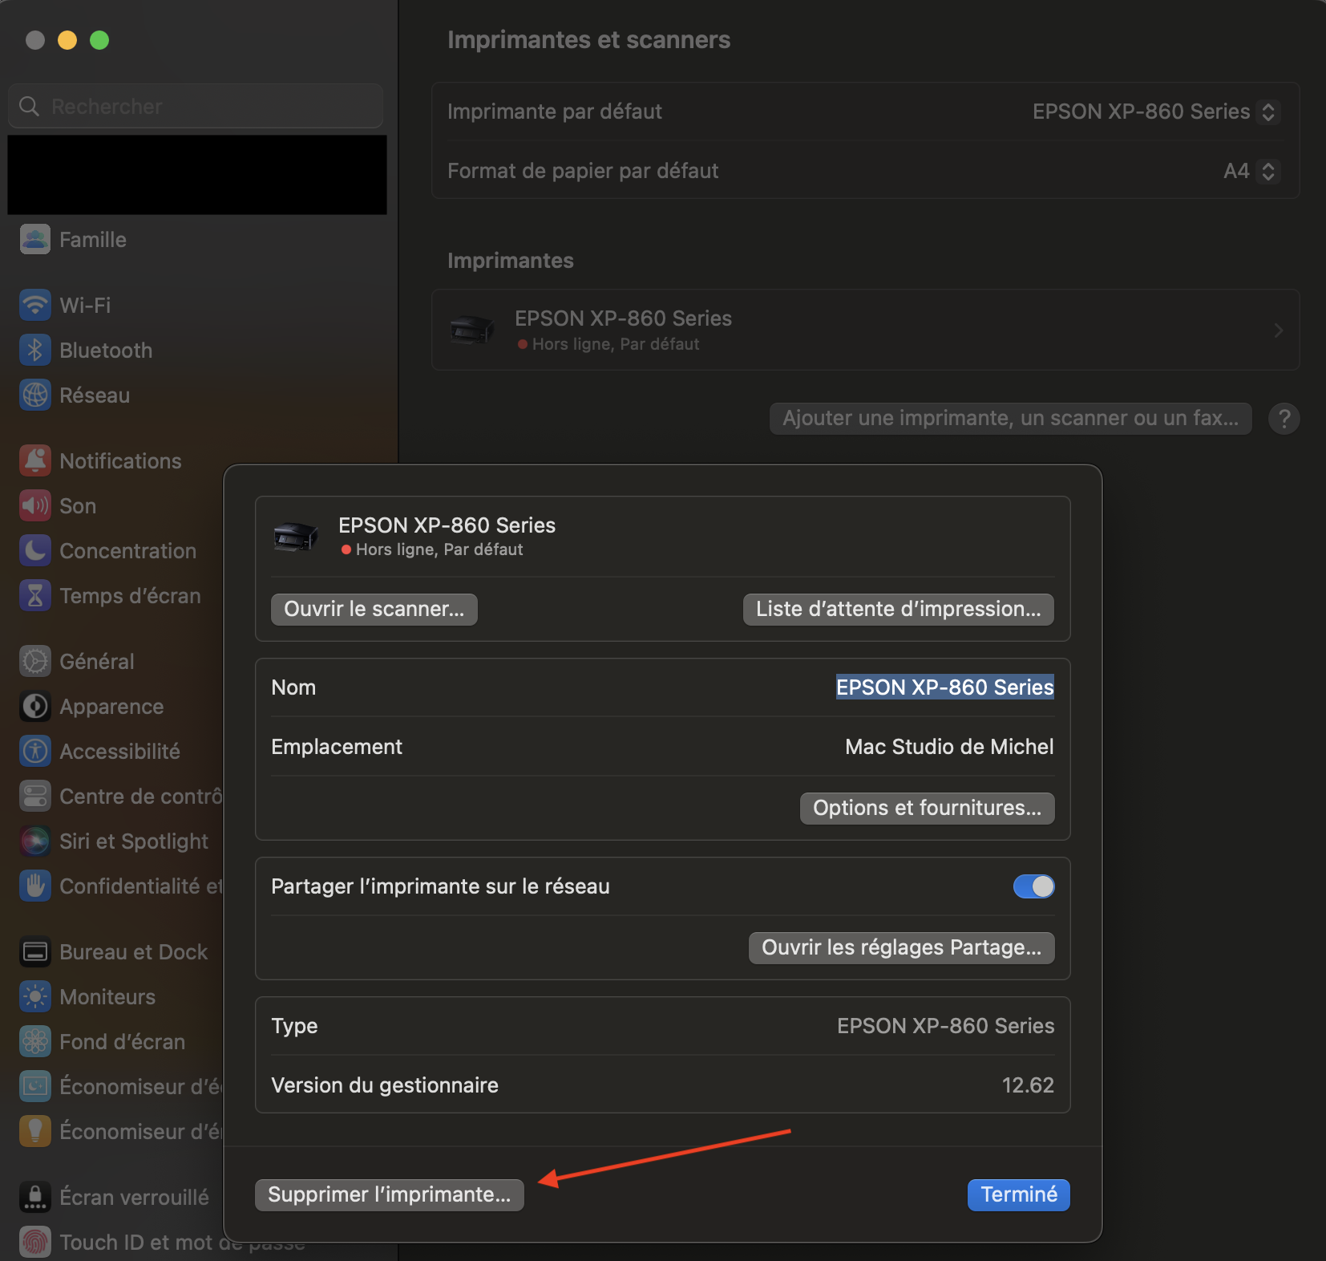Open Notifications bell icon
The width and height of the screenshot is (1326, 1261).
(x=34, y=461)
